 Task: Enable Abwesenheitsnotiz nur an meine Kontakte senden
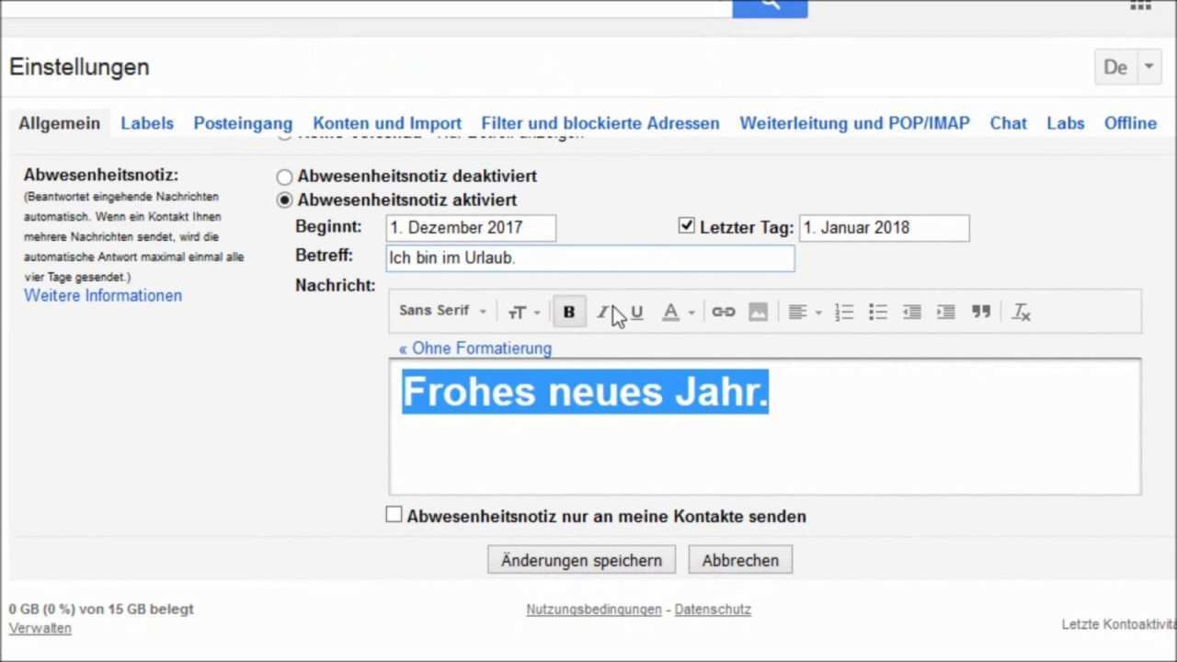pyautogui.click(x=394, y=515)
